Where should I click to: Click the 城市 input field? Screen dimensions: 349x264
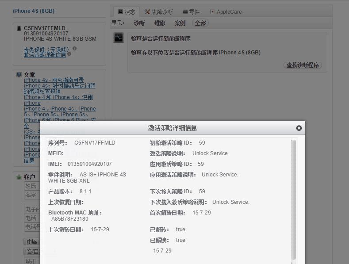tap(32, 260)
